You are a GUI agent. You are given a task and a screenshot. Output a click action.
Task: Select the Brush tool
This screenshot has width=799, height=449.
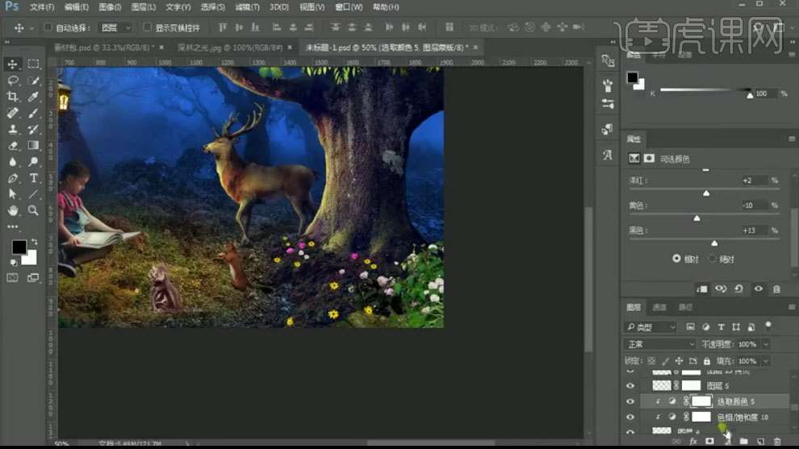pos(34,113)
